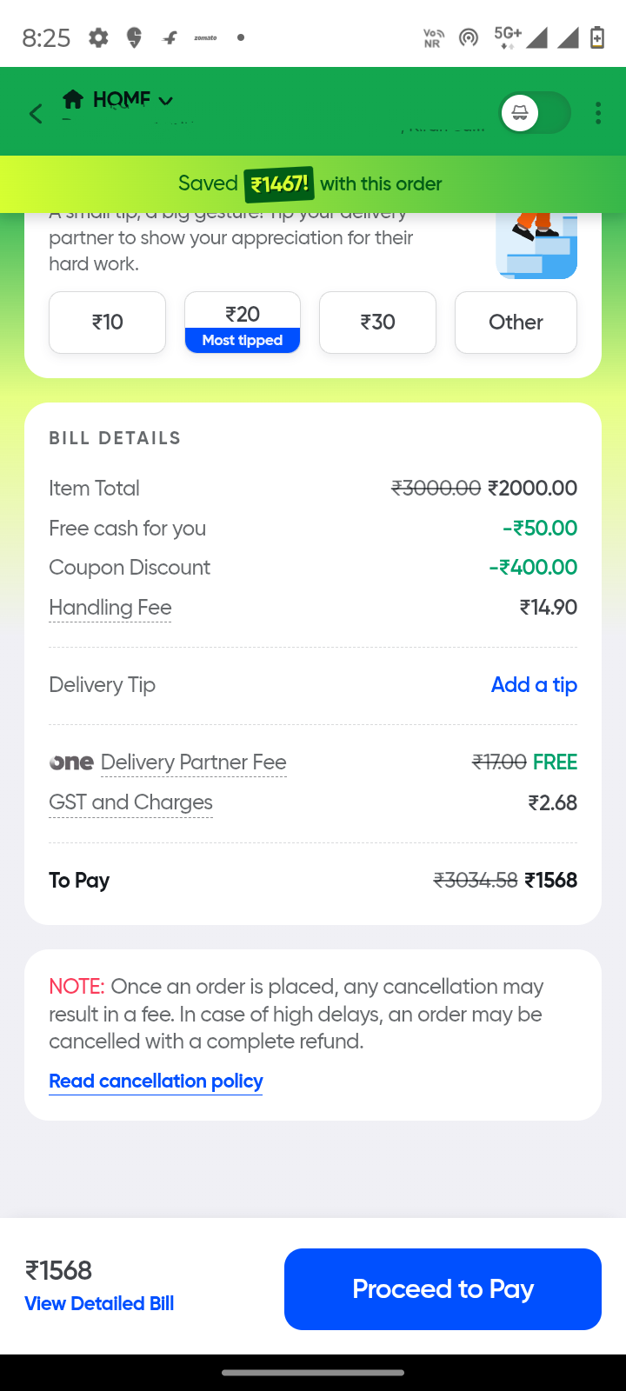Toggle the header mode switch
This screenshot has height=1391, width=626.
coord(535,113)
